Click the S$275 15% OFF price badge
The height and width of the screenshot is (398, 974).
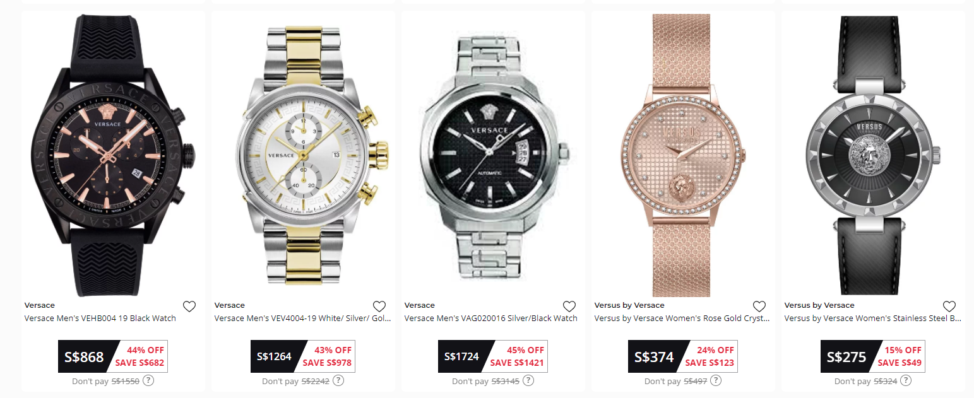pos(873,356)
